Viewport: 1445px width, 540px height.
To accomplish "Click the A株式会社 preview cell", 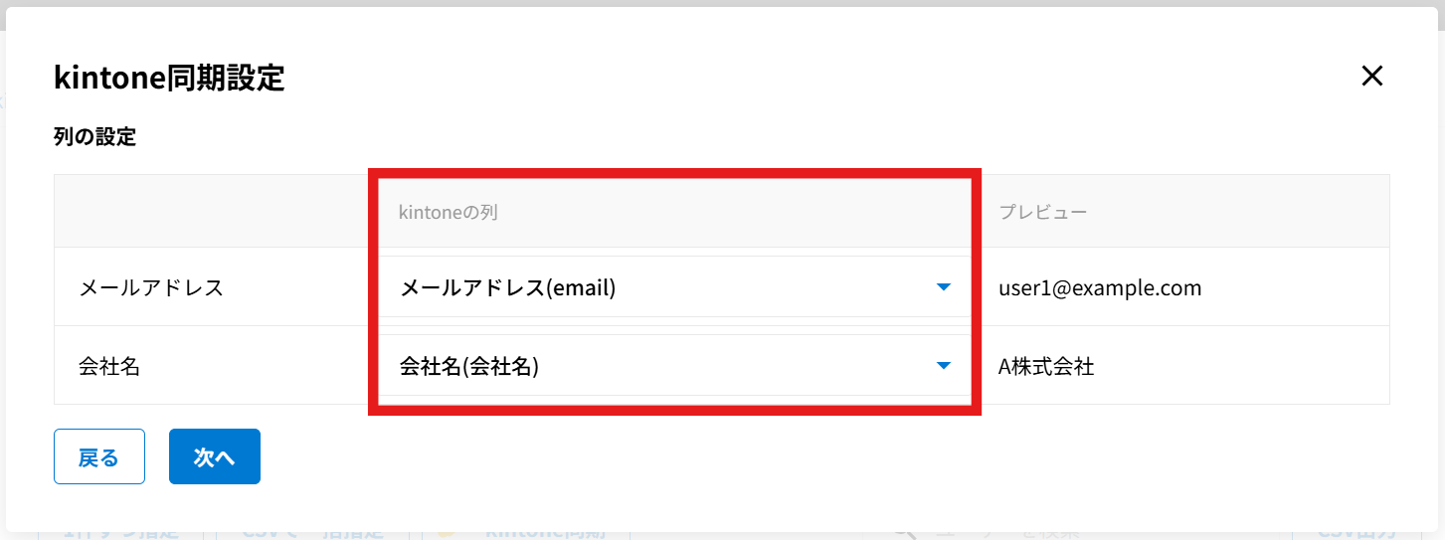I will pyautogui.click(x=1046, y=366).
